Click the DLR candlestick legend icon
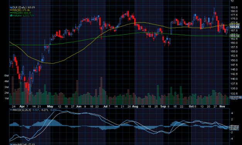Viewport: 242px width, 145px height. [11, 7]
